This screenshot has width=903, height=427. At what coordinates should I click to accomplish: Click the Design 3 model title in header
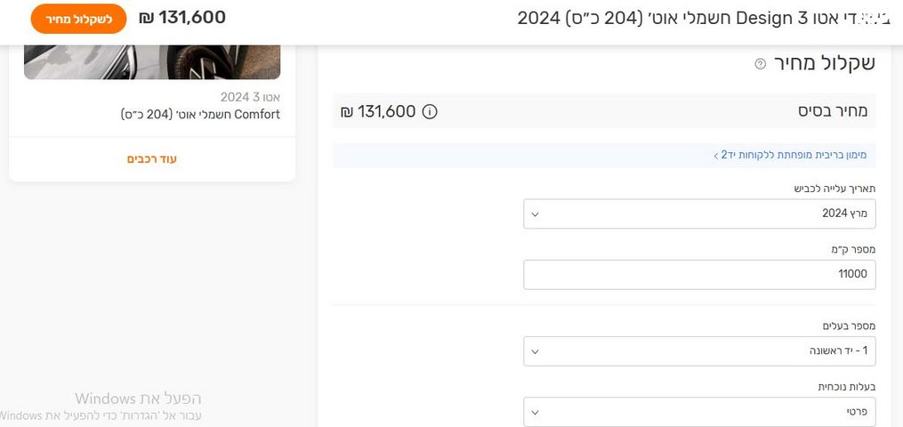[x=676, y=18]
